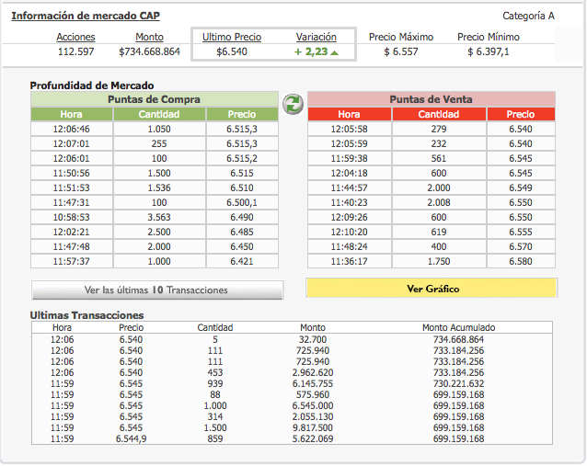Click green Precio column header in Compra
587x466 pixels.
[x=242, y=115]
